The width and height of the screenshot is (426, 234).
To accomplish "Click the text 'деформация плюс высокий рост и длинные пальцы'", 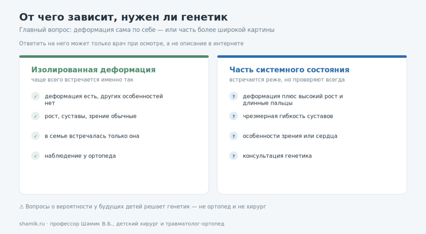I will pyautogui.click(x=293, y=100).
